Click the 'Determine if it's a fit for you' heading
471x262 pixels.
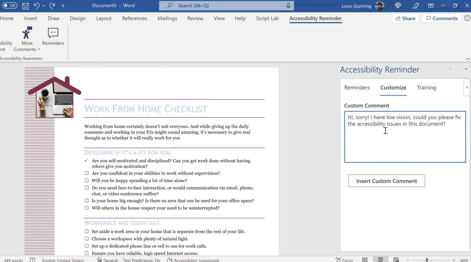(x=128, y=153)
